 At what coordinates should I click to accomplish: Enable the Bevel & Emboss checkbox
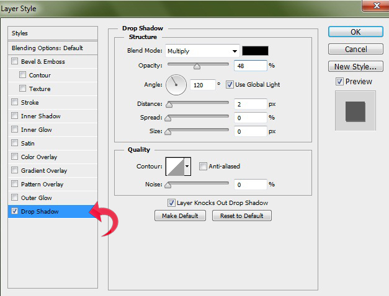pyautogui.click(x=15, y=62)
